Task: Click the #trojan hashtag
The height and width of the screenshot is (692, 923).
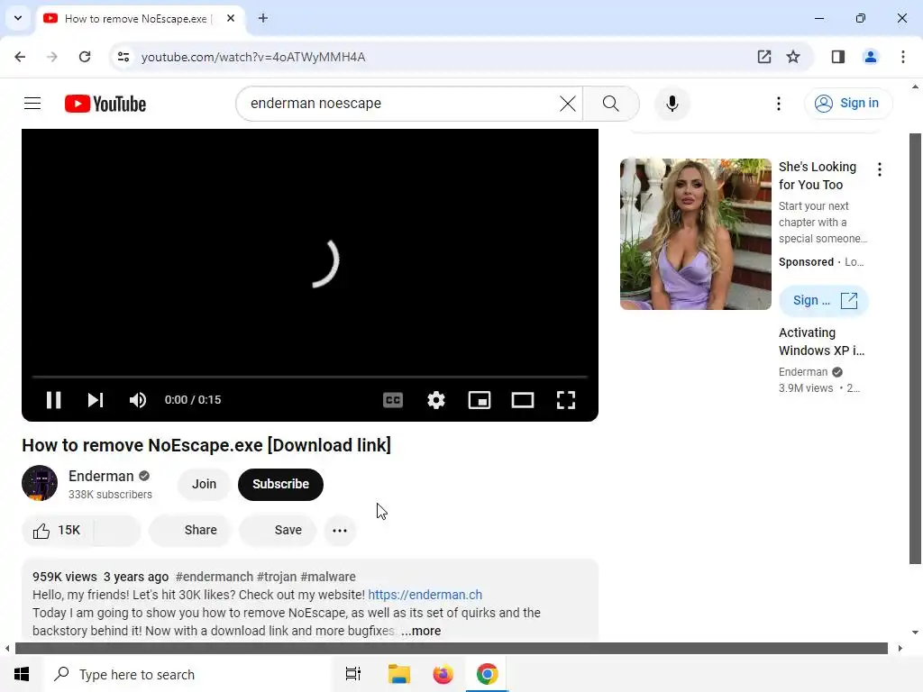Action: [277, 577]
